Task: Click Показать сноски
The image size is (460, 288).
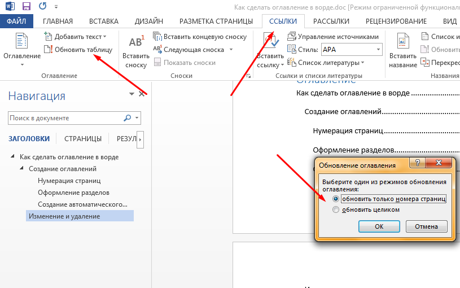Action: (185, 63)
